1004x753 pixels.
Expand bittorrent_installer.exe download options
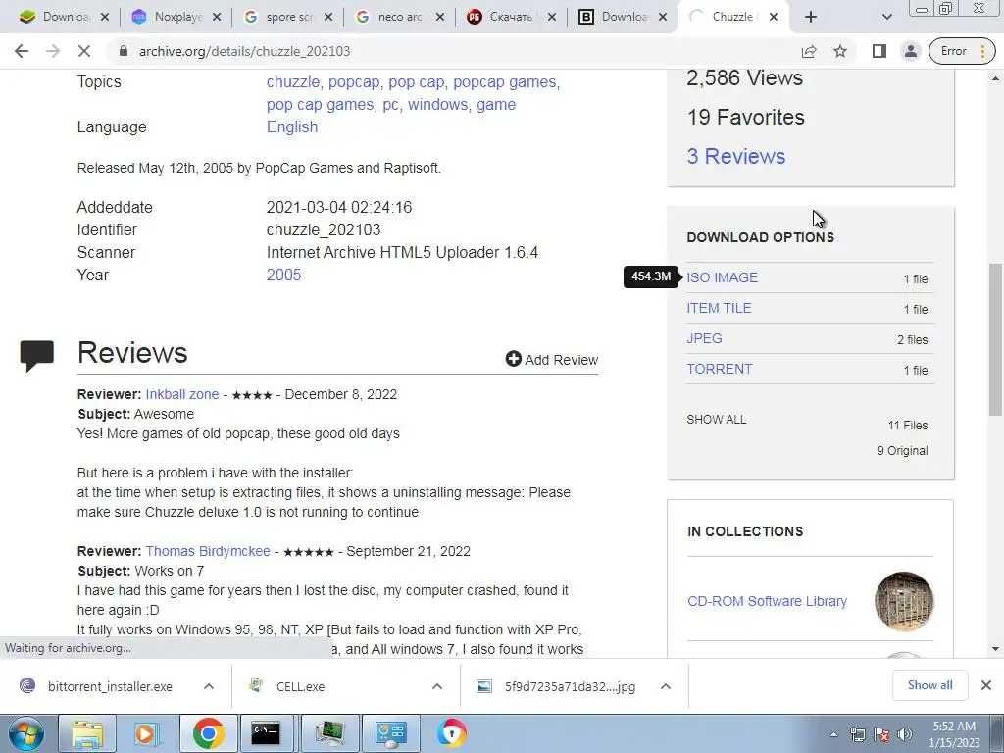(x=209, y=686)
